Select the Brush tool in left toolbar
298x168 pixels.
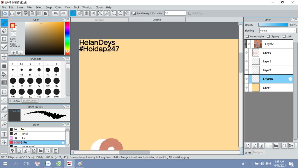pyautogui.click(x=4, y=23)
